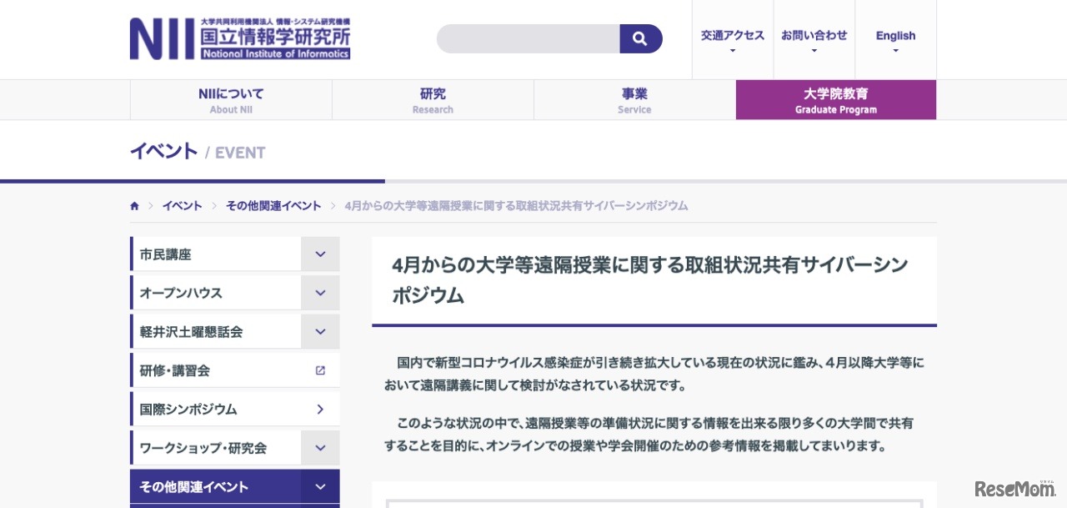Screen dimensions: 1067x508
Task: Open the NIIについて About NII menu
Action: click(231, 100)
